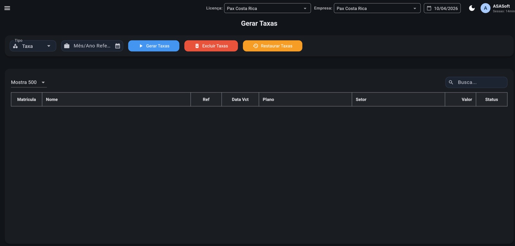The image size is (515, 246).
Task: Sort by Data Vct column header
Action: click(x=240, y=100)
